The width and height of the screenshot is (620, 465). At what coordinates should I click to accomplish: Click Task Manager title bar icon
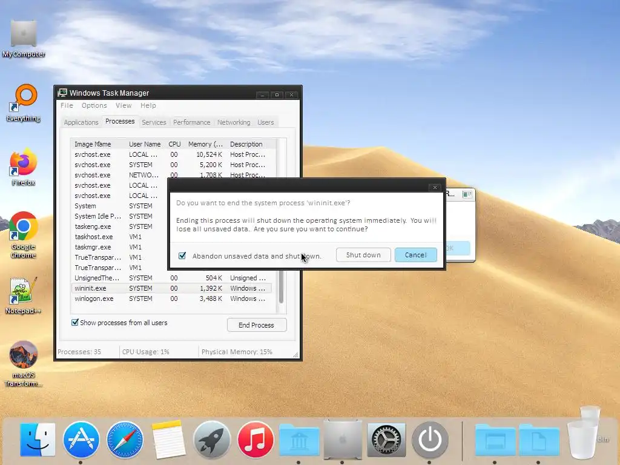point(62,93)
